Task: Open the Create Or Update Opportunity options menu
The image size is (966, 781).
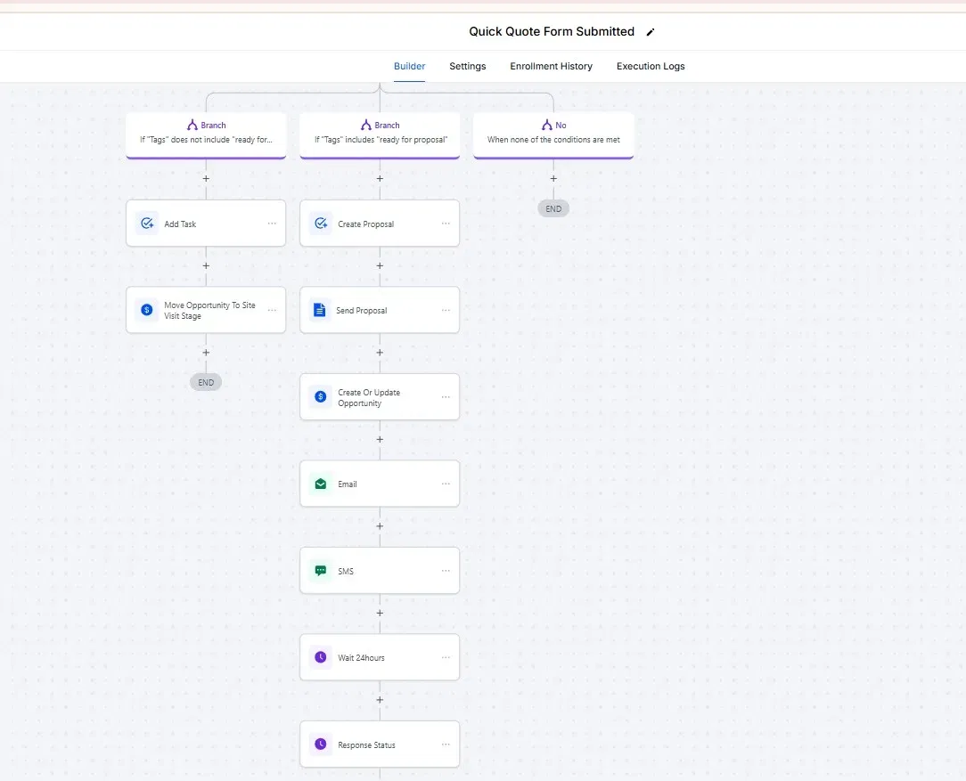Action: tap(446, 397)
